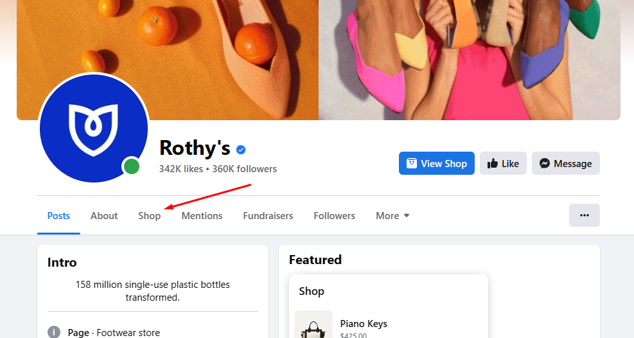This screenshot has height=338, width=634.
Task: Open the three-dots page options menu
Action: tap(585, 215)
